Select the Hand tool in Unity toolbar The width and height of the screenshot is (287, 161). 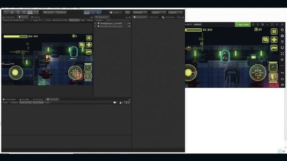click(x=6, y=13)
